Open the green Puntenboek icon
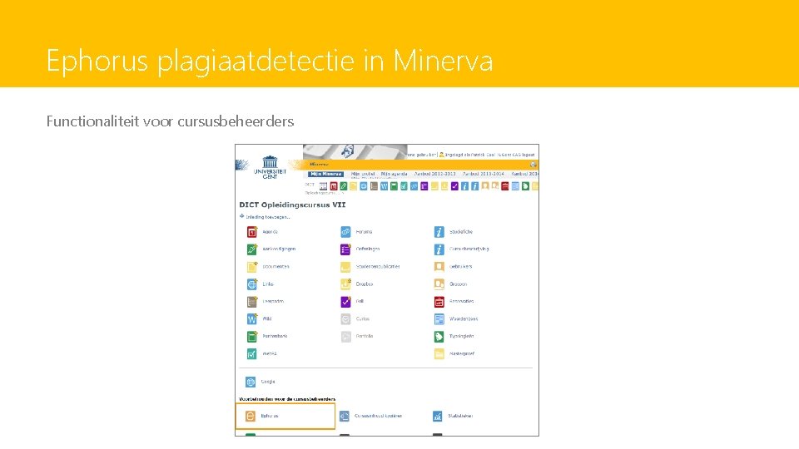The height and width of the screenshot is (449, 799). click(x=251, y=337)
